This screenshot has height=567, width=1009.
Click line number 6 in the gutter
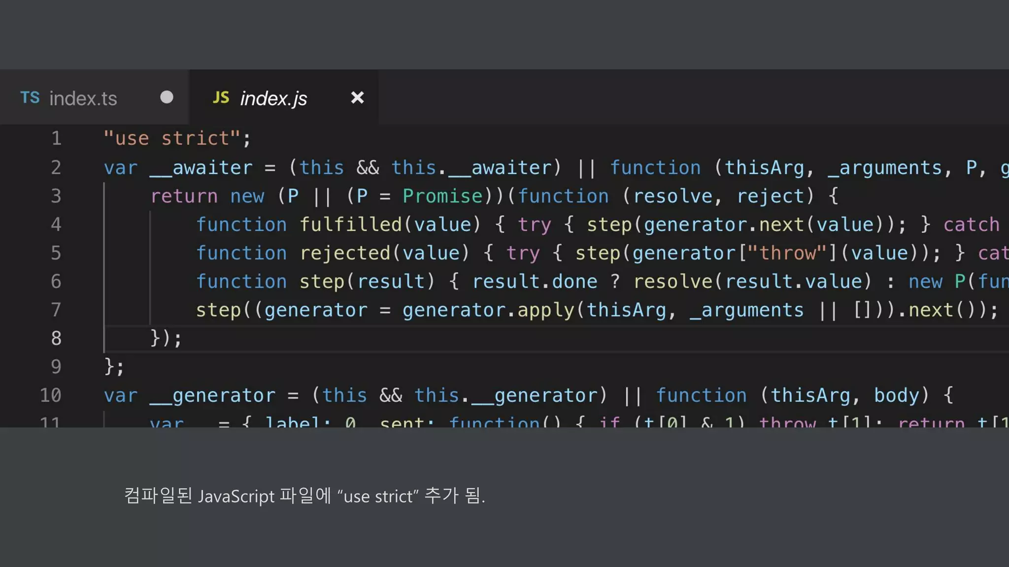coord(56,282)
